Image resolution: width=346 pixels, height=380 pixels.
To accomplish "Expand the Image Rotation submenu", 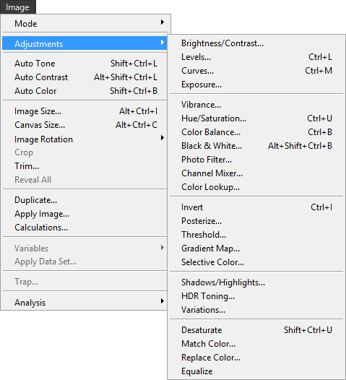I will pyautogui.click(x=85, y=139).
